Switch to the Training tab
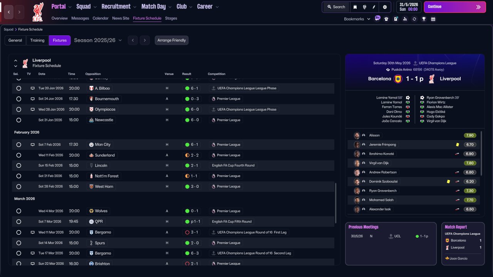493x277 pixels. point(37,40)
